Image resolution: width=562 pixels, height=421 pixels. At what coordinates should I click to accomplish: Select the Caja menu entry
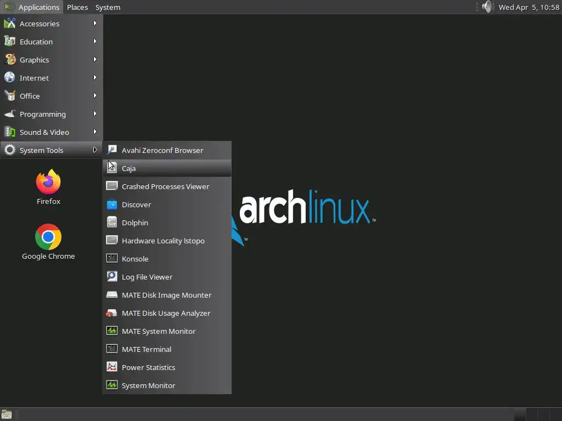point(167,168)
